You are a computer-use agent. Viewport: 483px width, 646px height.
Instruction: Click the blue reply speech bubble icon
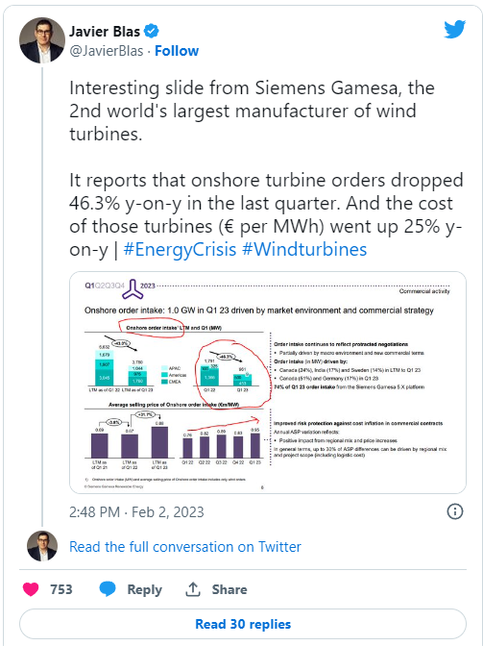tap(108, 589)
